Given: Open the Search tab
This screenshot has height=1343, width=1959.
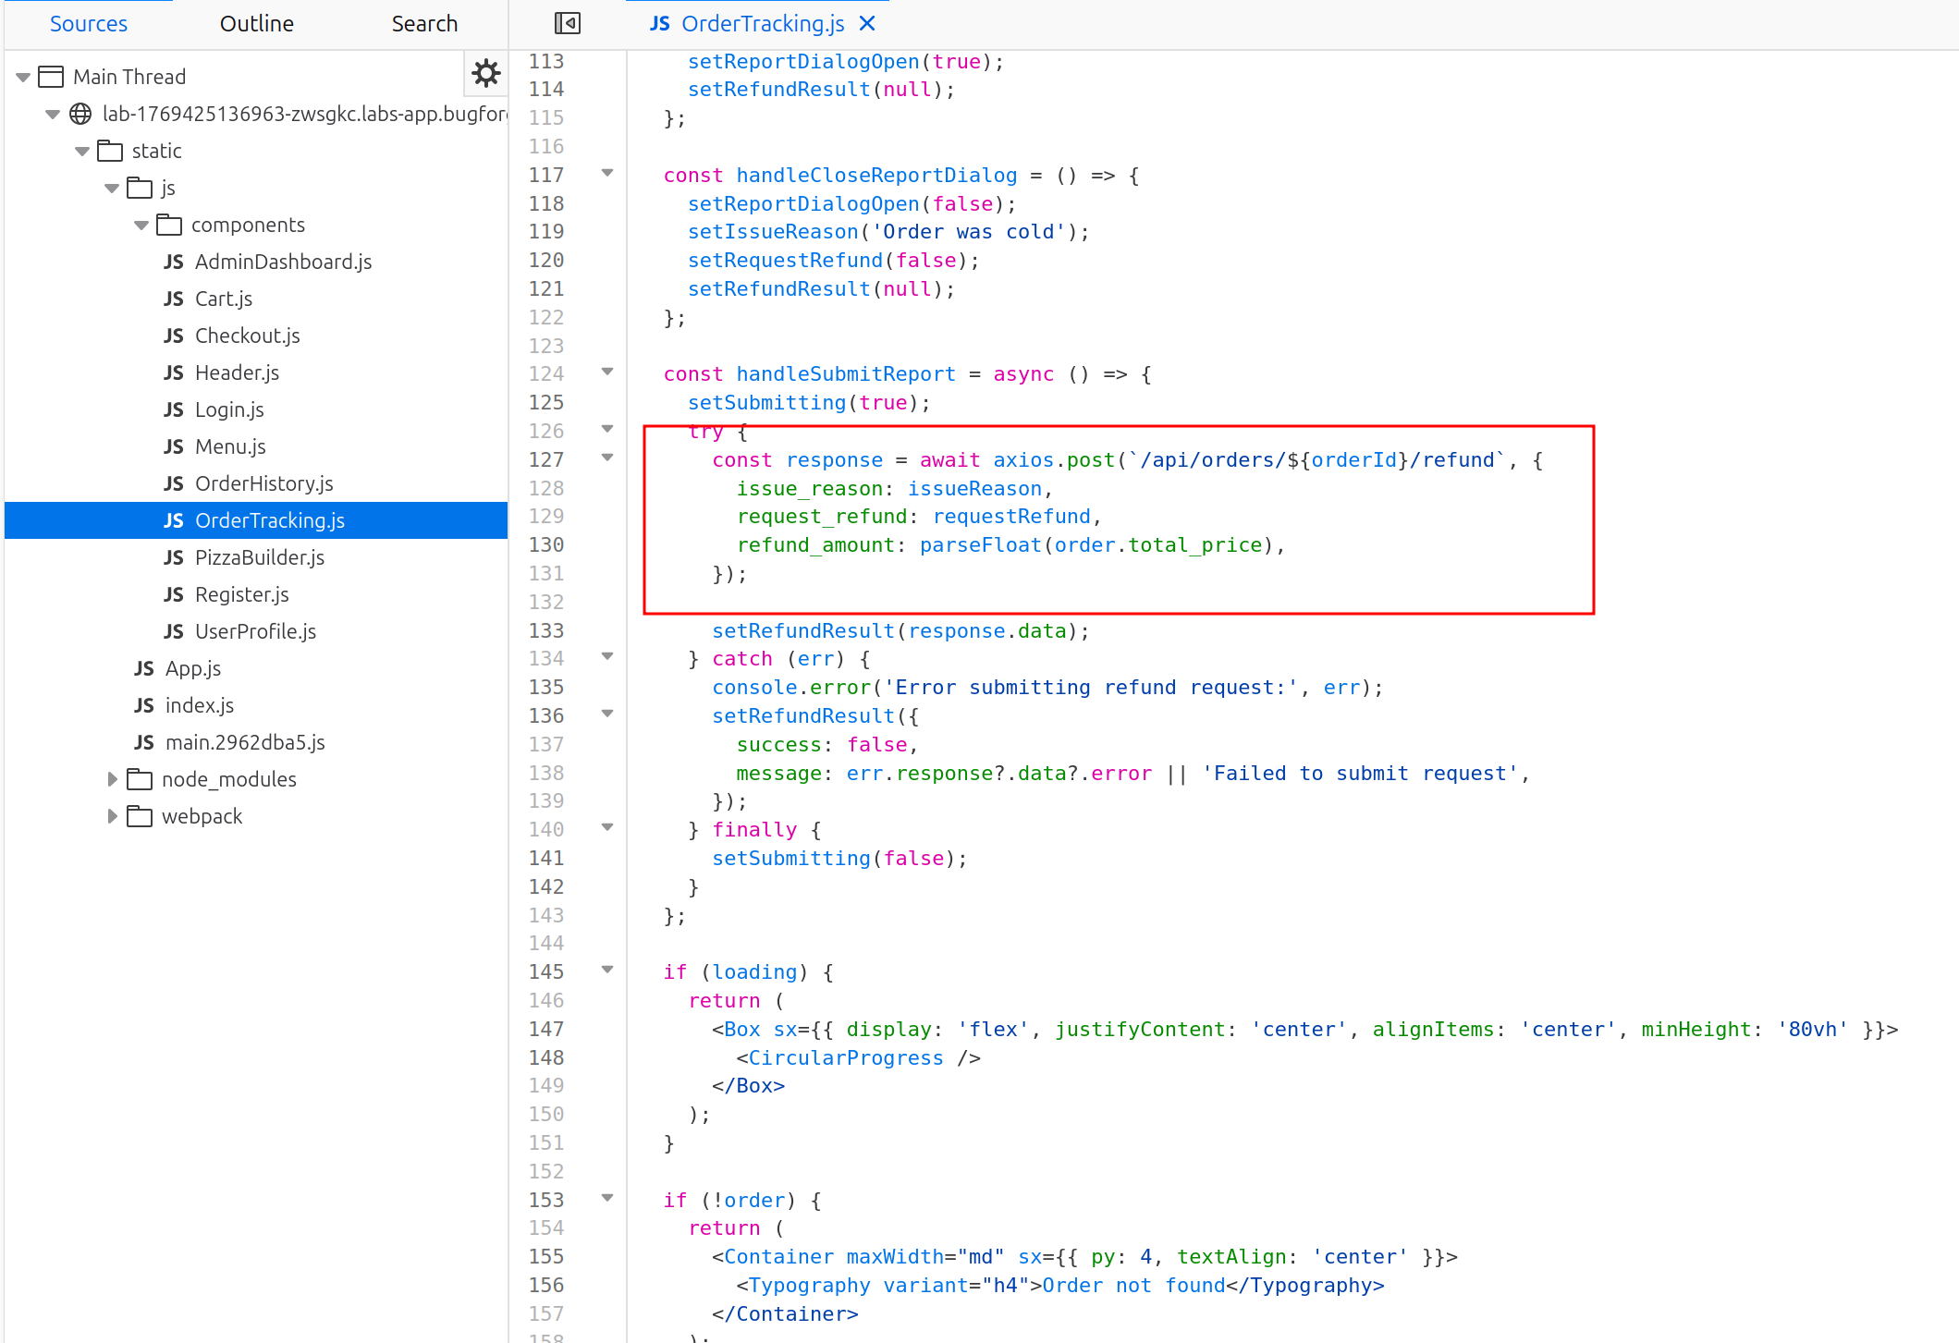Looking at the screenshot, I should point(423,23).
